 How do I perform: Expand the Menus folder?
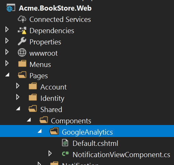pyautogui.click(x=7, y=63)
